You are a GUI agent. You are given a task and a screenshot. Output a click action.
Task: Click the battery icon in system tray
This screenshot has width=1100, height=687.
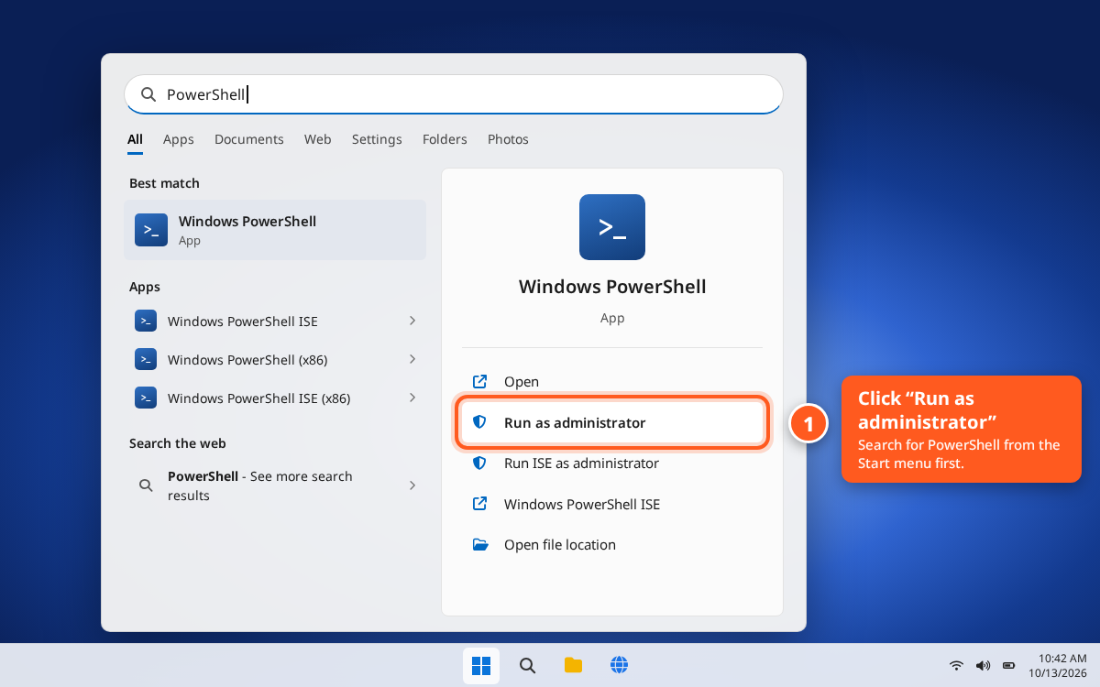[1009, 665]
